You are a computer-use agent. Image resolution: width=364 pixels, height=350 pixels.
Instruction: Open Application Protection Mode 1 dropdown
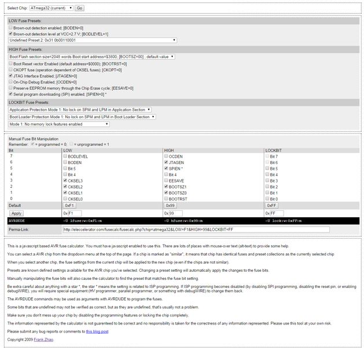(80, 110)
